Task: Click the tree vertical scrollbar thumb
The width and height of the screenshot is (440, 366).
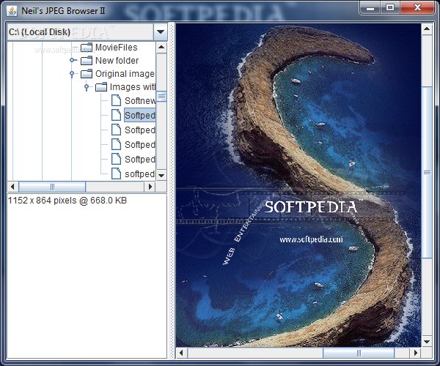Action: point(161,97)
